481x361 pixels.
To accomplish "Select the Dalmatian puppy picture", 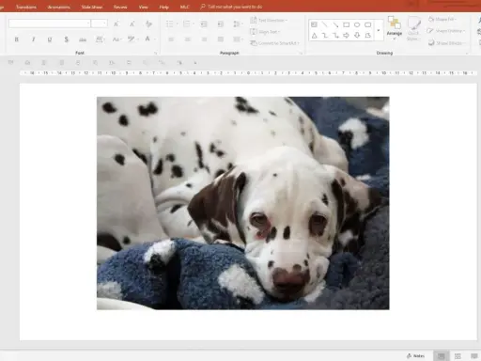I will (x=243, y=203).
